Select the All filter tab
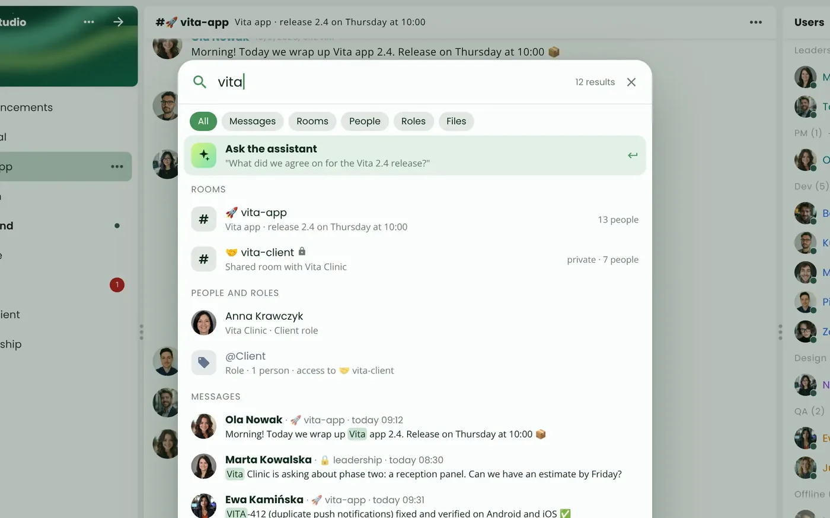 (x=203, y=121)
